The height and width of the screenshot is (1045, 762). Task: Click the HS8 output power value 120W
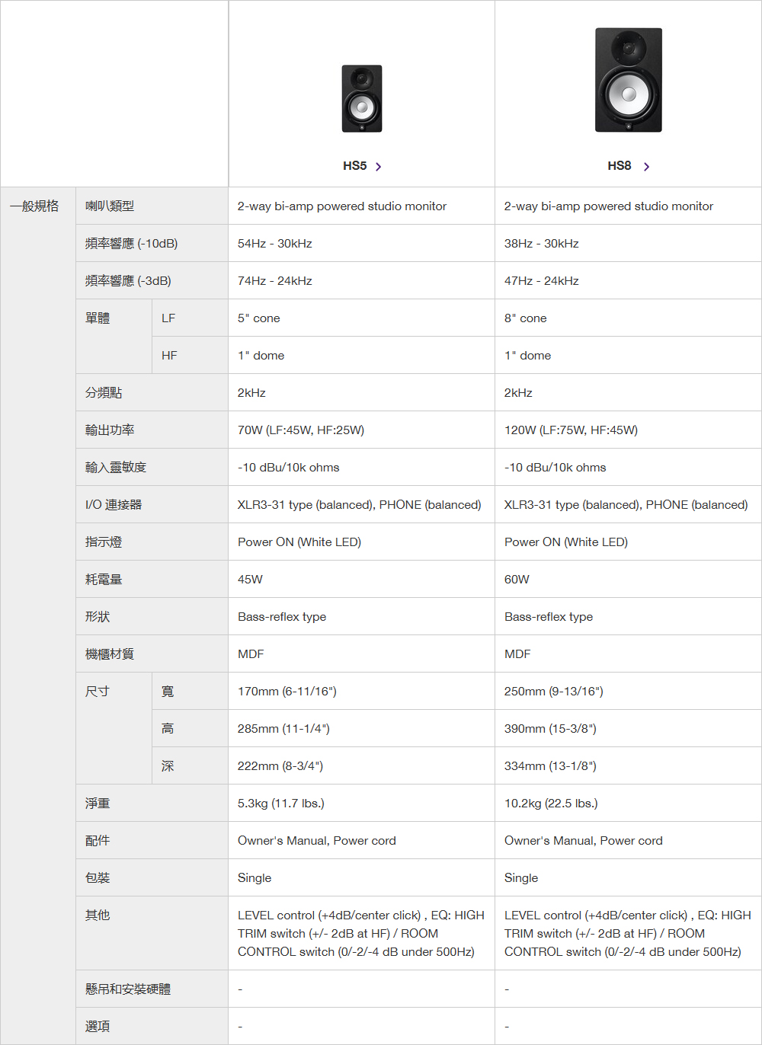click(x=571, y=430)
